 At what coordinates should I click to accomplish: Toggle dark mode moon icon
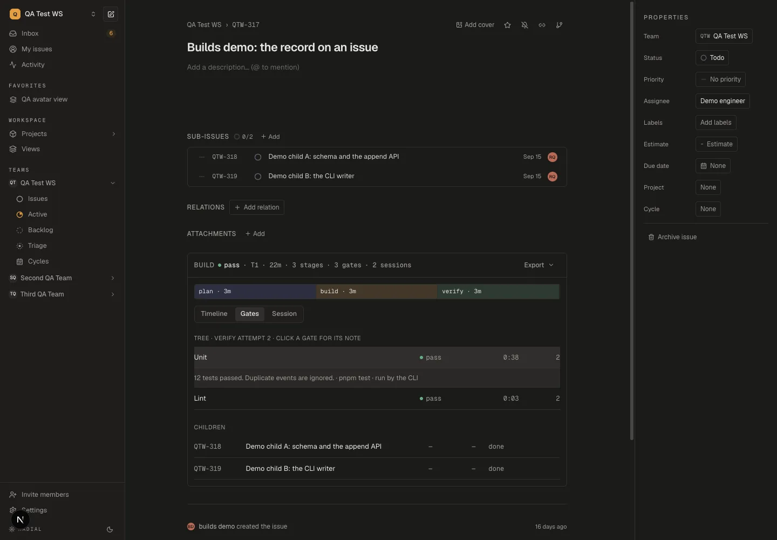(x=110, y=530)
